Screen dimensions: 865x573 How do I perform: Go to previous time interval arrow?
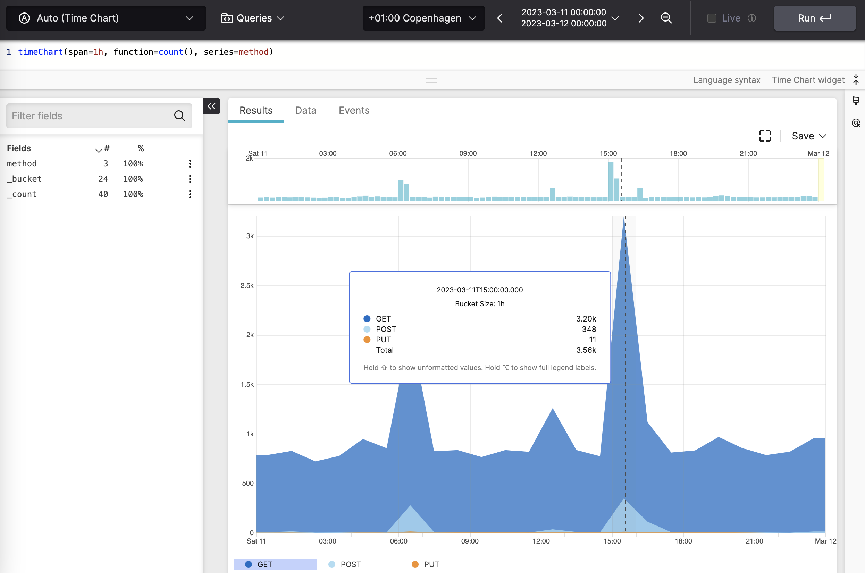pyautogui.click(x=500, y=18)
